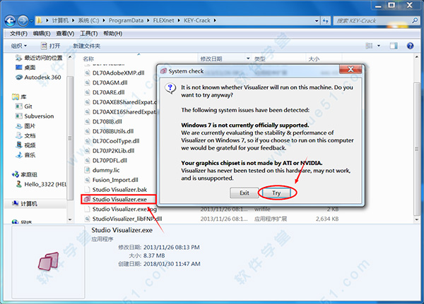Open the 编辑(E) menu
Viewport: 424px width, 304px height.
[x=42, y=33]
